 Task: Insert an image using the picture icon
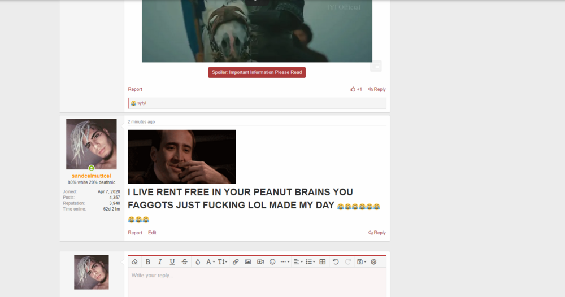[x=248, y=262]
